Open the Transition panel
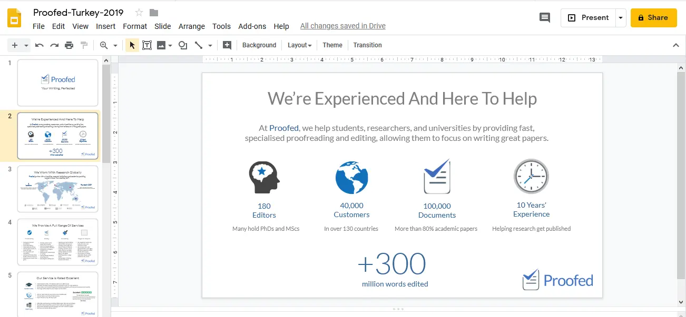Image resolution: width=686 pixels, height=317 pixels. [368, 45]
